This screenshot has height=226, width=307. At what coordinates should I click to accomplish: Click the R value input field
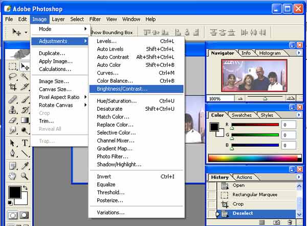point(289,125)
